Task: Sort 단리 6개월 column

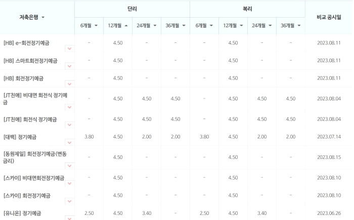Action: pyautogui.click(x=89, y=26)
